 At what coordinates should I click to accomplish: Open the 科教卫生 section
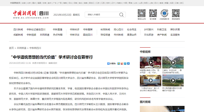[x=162, y=30]
